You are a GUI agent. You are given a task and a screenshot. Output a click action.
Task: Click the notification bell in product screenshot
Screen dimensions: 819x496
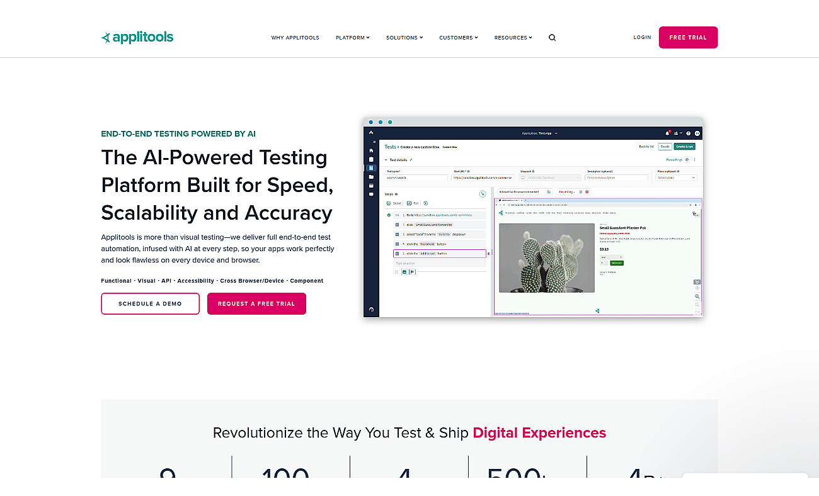(x=667, y=133)
